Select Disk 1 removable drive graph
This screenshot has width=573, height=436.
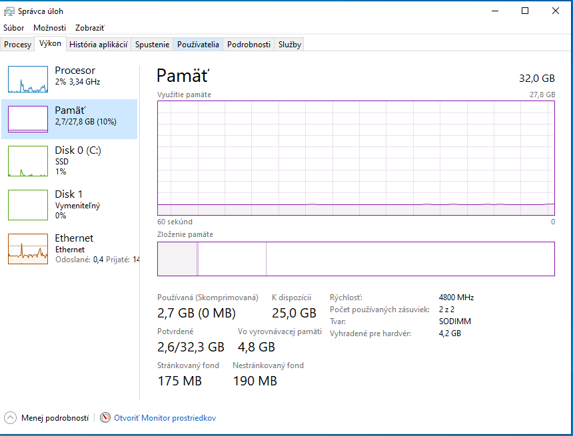point(28,204)
